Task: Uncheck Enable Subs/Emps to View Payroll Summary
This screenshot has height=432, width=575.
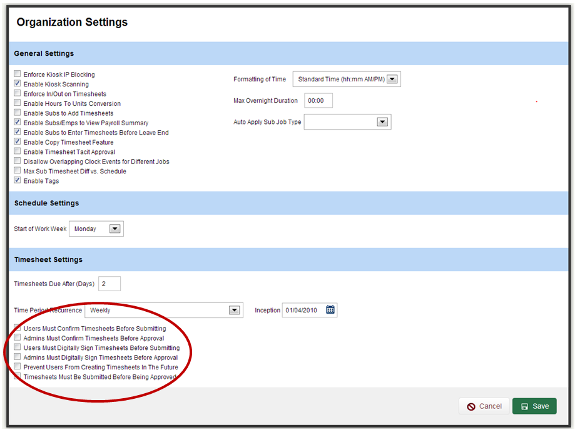Action: 18,122
